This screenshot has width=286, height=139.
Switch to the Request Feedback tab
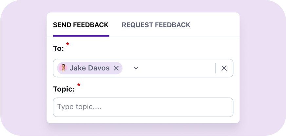pos(156,25)
